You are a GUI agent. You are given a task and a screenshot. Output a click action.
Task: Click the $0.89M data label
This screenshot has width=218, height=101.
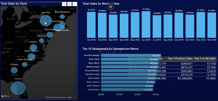157,13
